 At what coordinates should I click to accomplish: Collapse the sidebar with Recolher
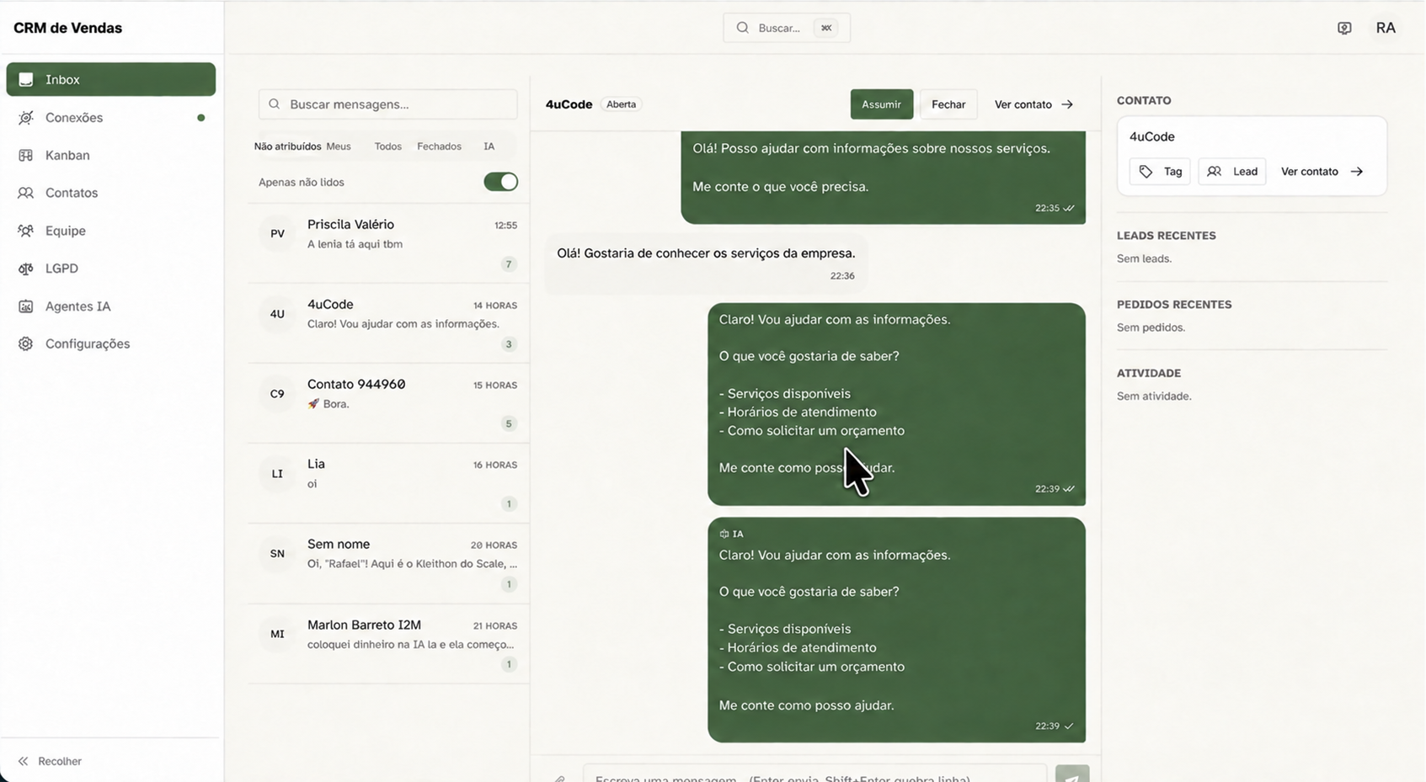point(50,761)
